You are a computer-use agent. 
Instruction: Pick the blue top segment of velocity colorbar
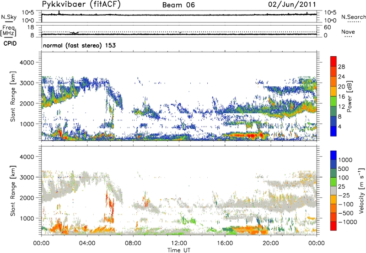coord(334,155)
